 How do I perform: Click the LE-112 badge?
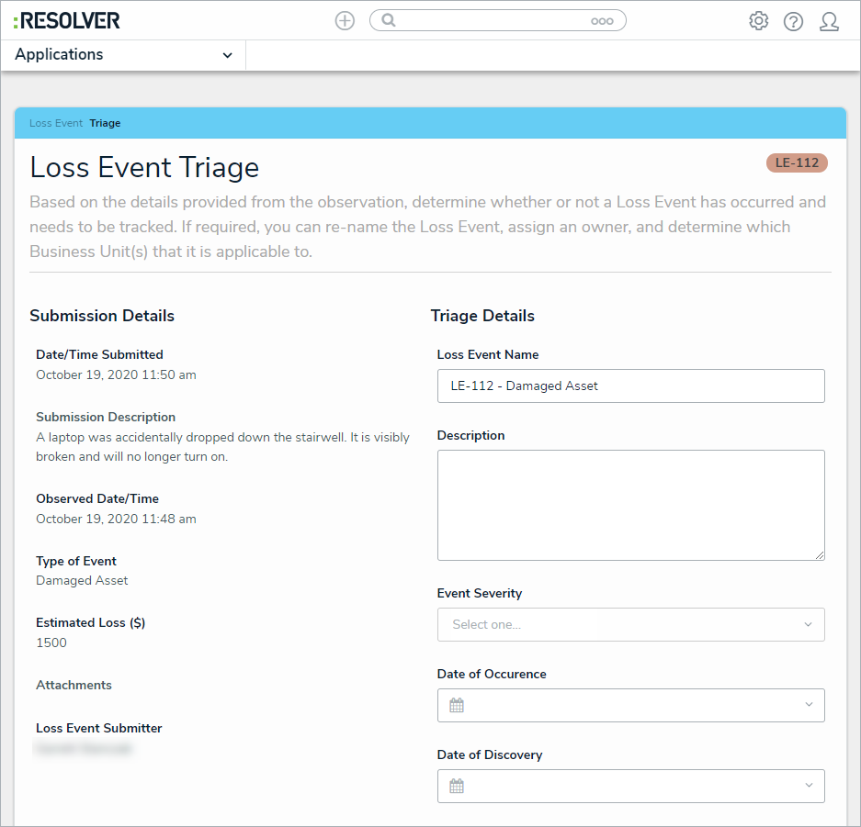797,162
